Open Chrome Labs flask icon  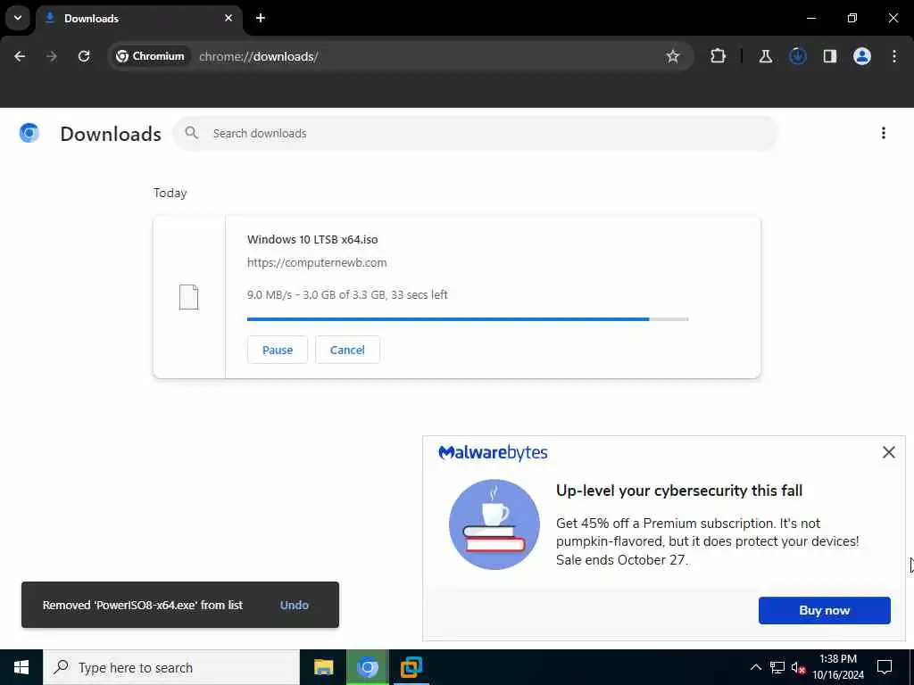click(765, 56)
